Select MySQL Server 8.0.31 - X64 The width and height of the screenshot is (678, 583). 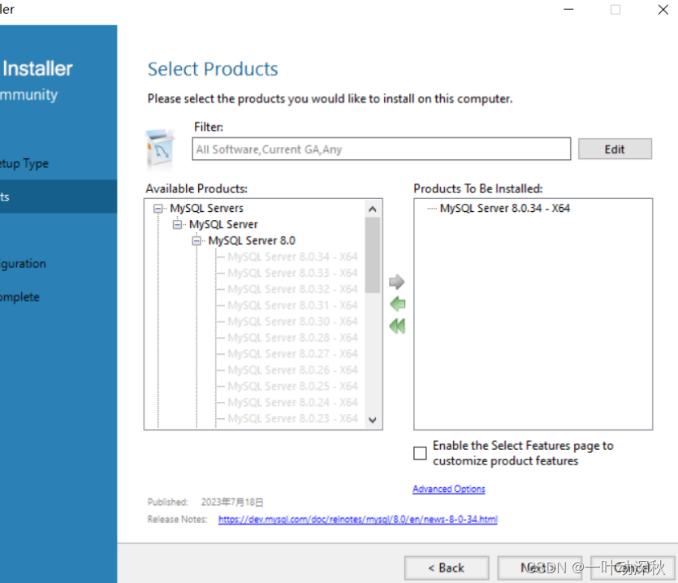292,305
